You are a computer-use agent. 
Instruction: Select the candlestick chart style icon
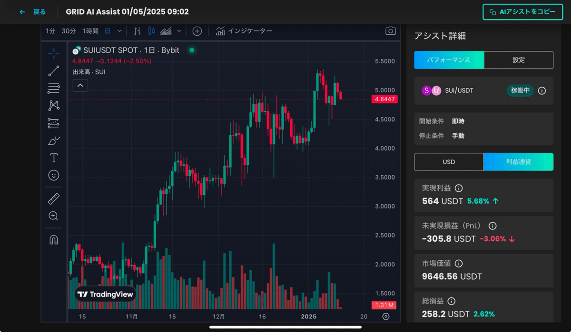(151, 31)
